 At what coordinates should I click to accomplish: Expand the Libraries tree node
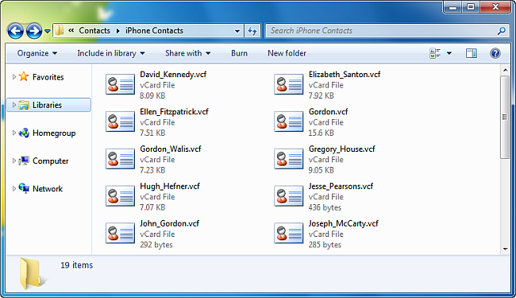click(x=13, y=105)
